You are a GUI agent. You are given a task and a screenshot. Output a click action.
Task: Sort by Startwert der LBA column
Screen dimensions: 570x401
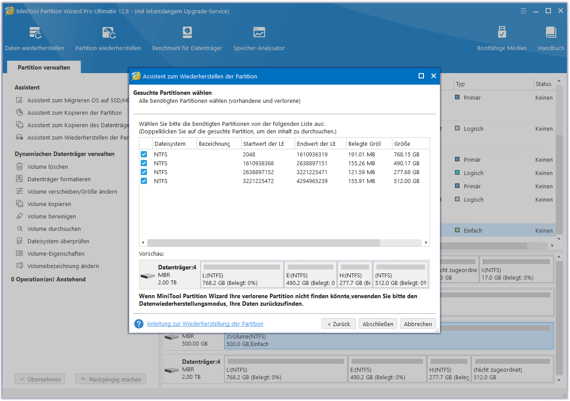click(x=268, y=144)
